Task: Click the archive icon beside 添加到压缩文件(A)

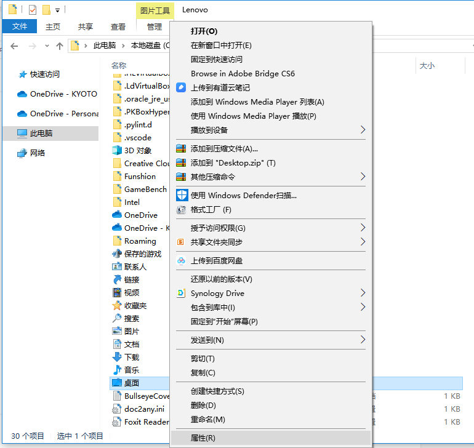Action: [x=181, y=149]
